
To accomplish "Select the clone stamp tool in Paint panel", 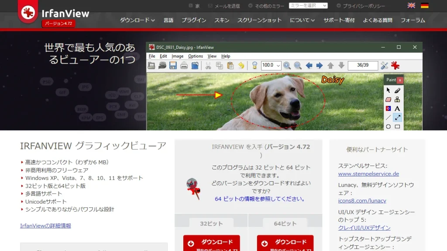I will pos(397,100).
